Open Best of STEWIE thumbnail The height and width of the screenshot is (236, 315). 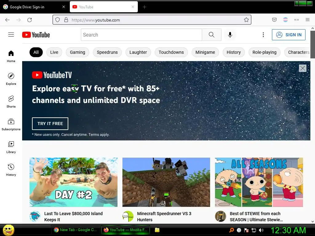tap(259, 182)
